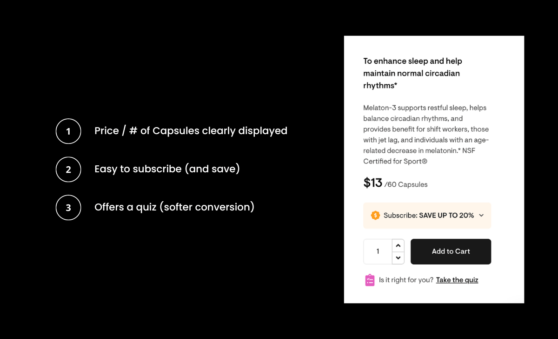Click into the quantity input field
The image size is (558, 339).
[378, 251]
